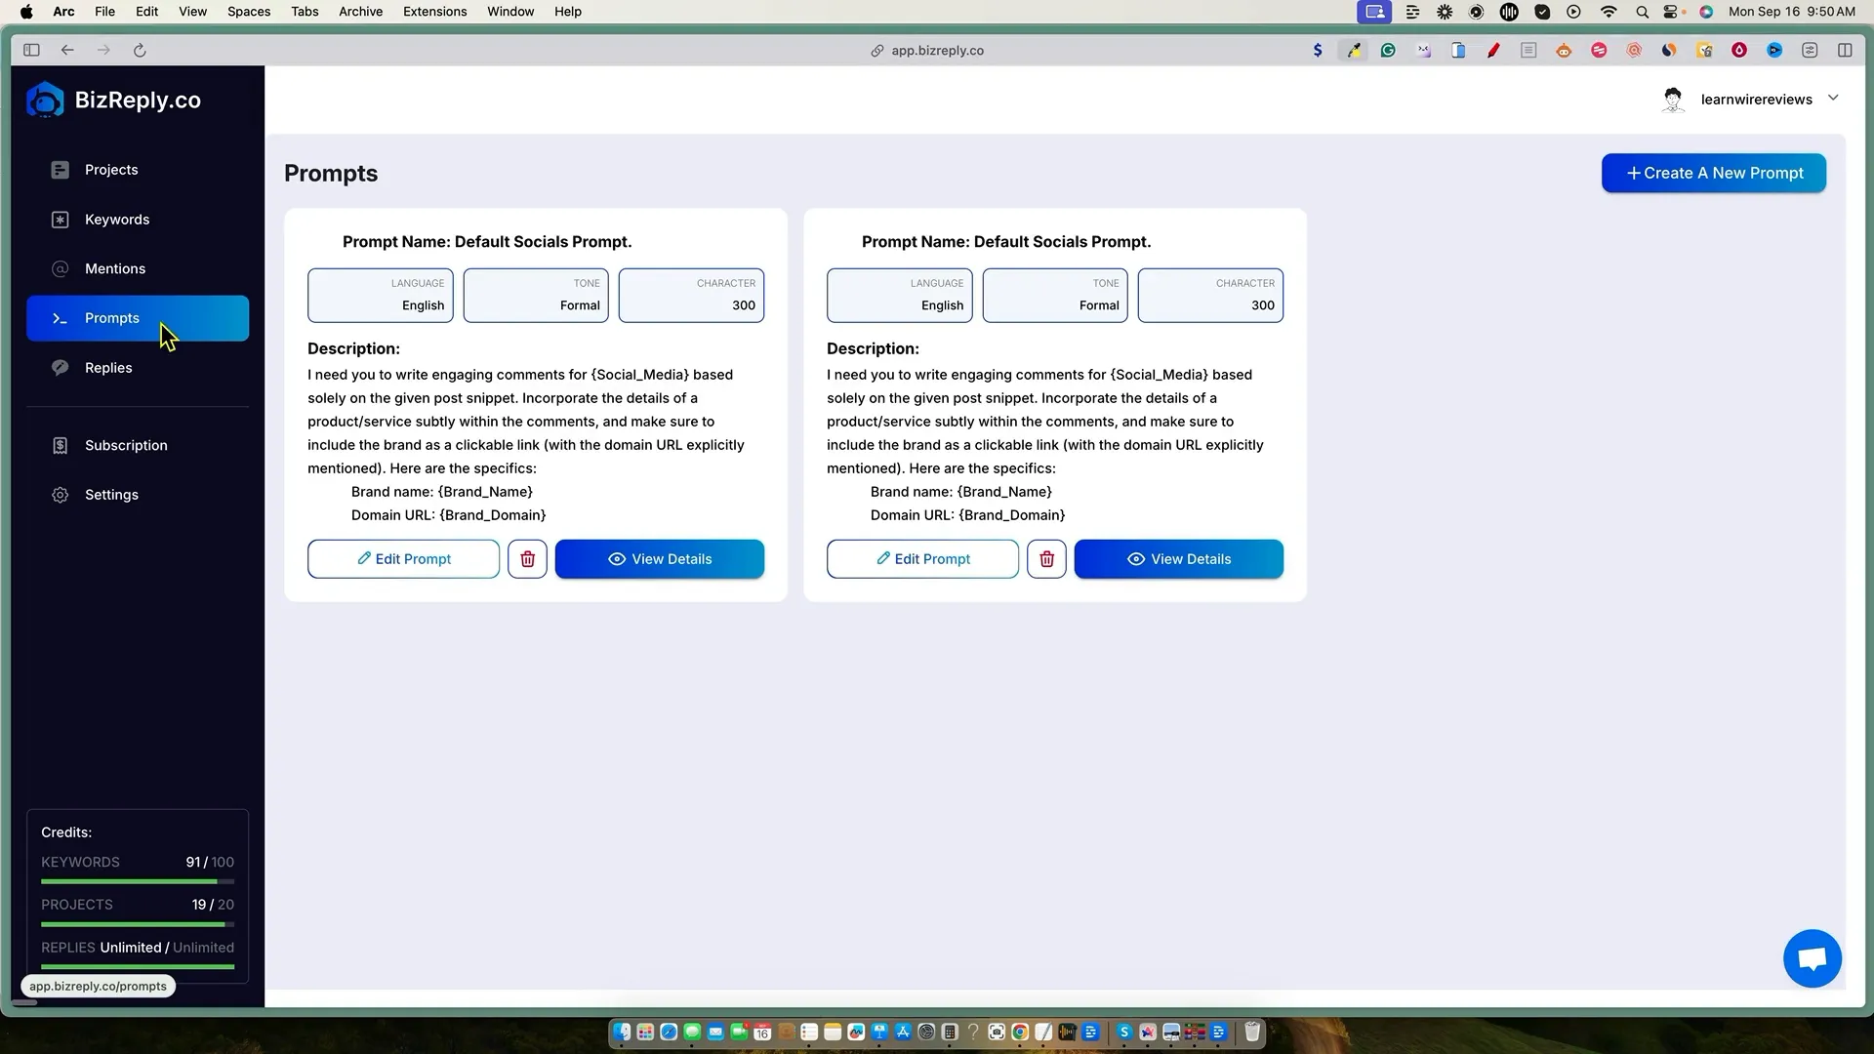Click Create A New Prompt button

[1714, 173]
